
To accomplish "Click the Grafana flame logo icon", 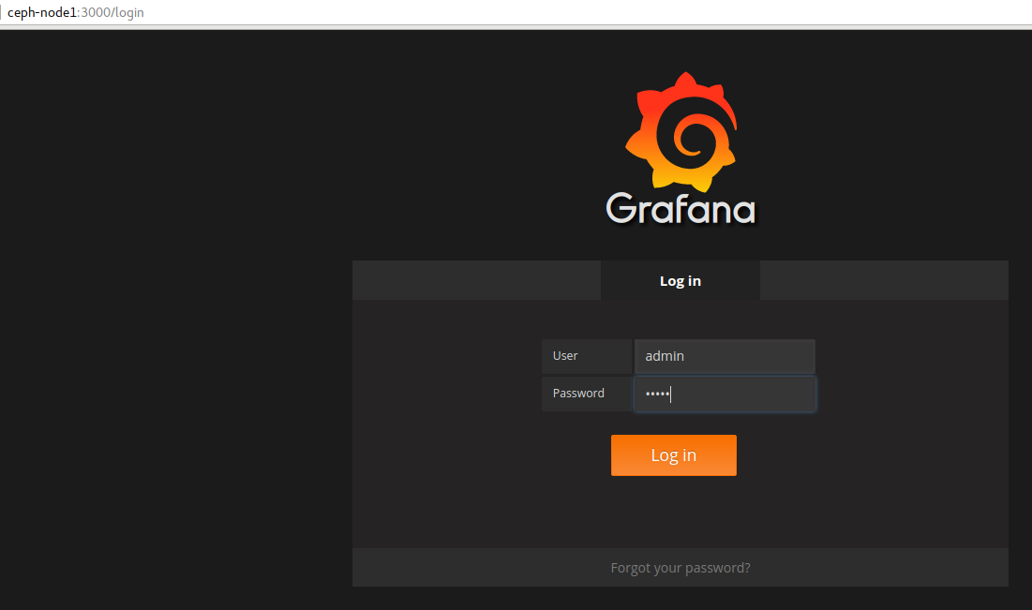I will point(681,131).
